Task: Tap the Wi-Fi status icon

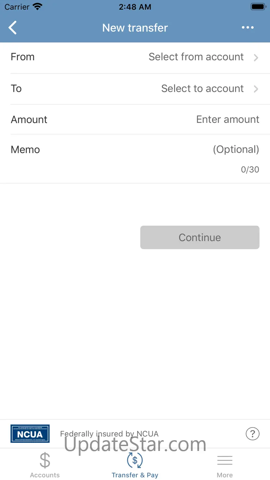Action: tap(37, 7)
